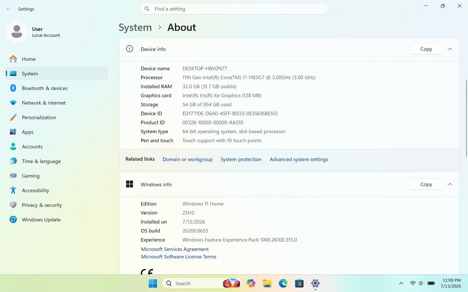Image resolution: width=468 pixels, height=292 pixels.
Task: Click the Settings gear in taskbar
Action: [315, 283]
